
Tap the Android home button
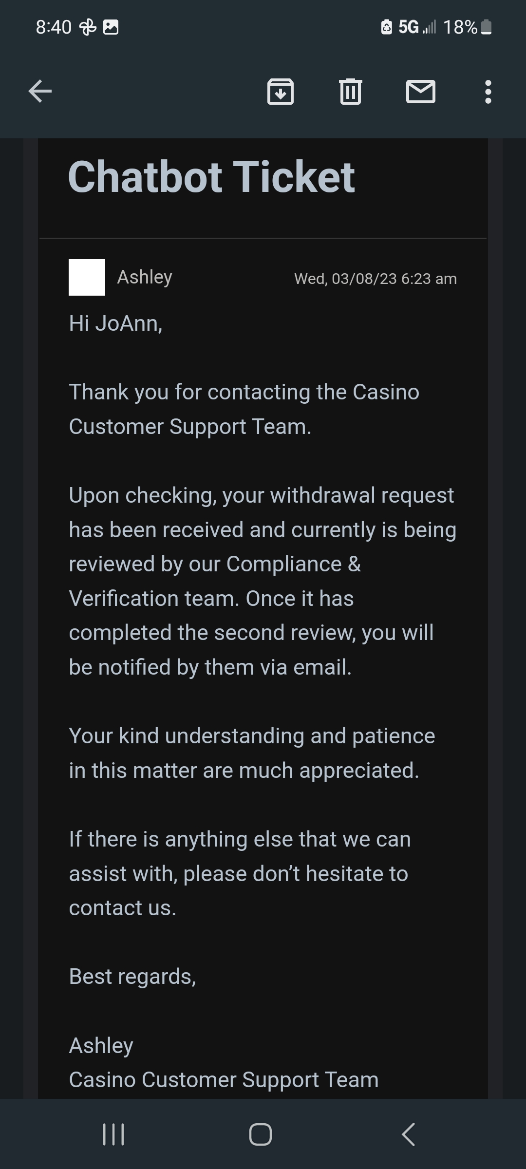(261, 1134)
